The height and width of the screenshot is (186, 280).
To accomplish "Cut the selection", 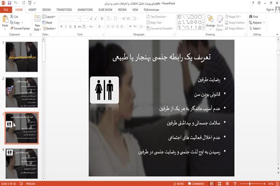I will pyautogui.click(x=14, y=17).
